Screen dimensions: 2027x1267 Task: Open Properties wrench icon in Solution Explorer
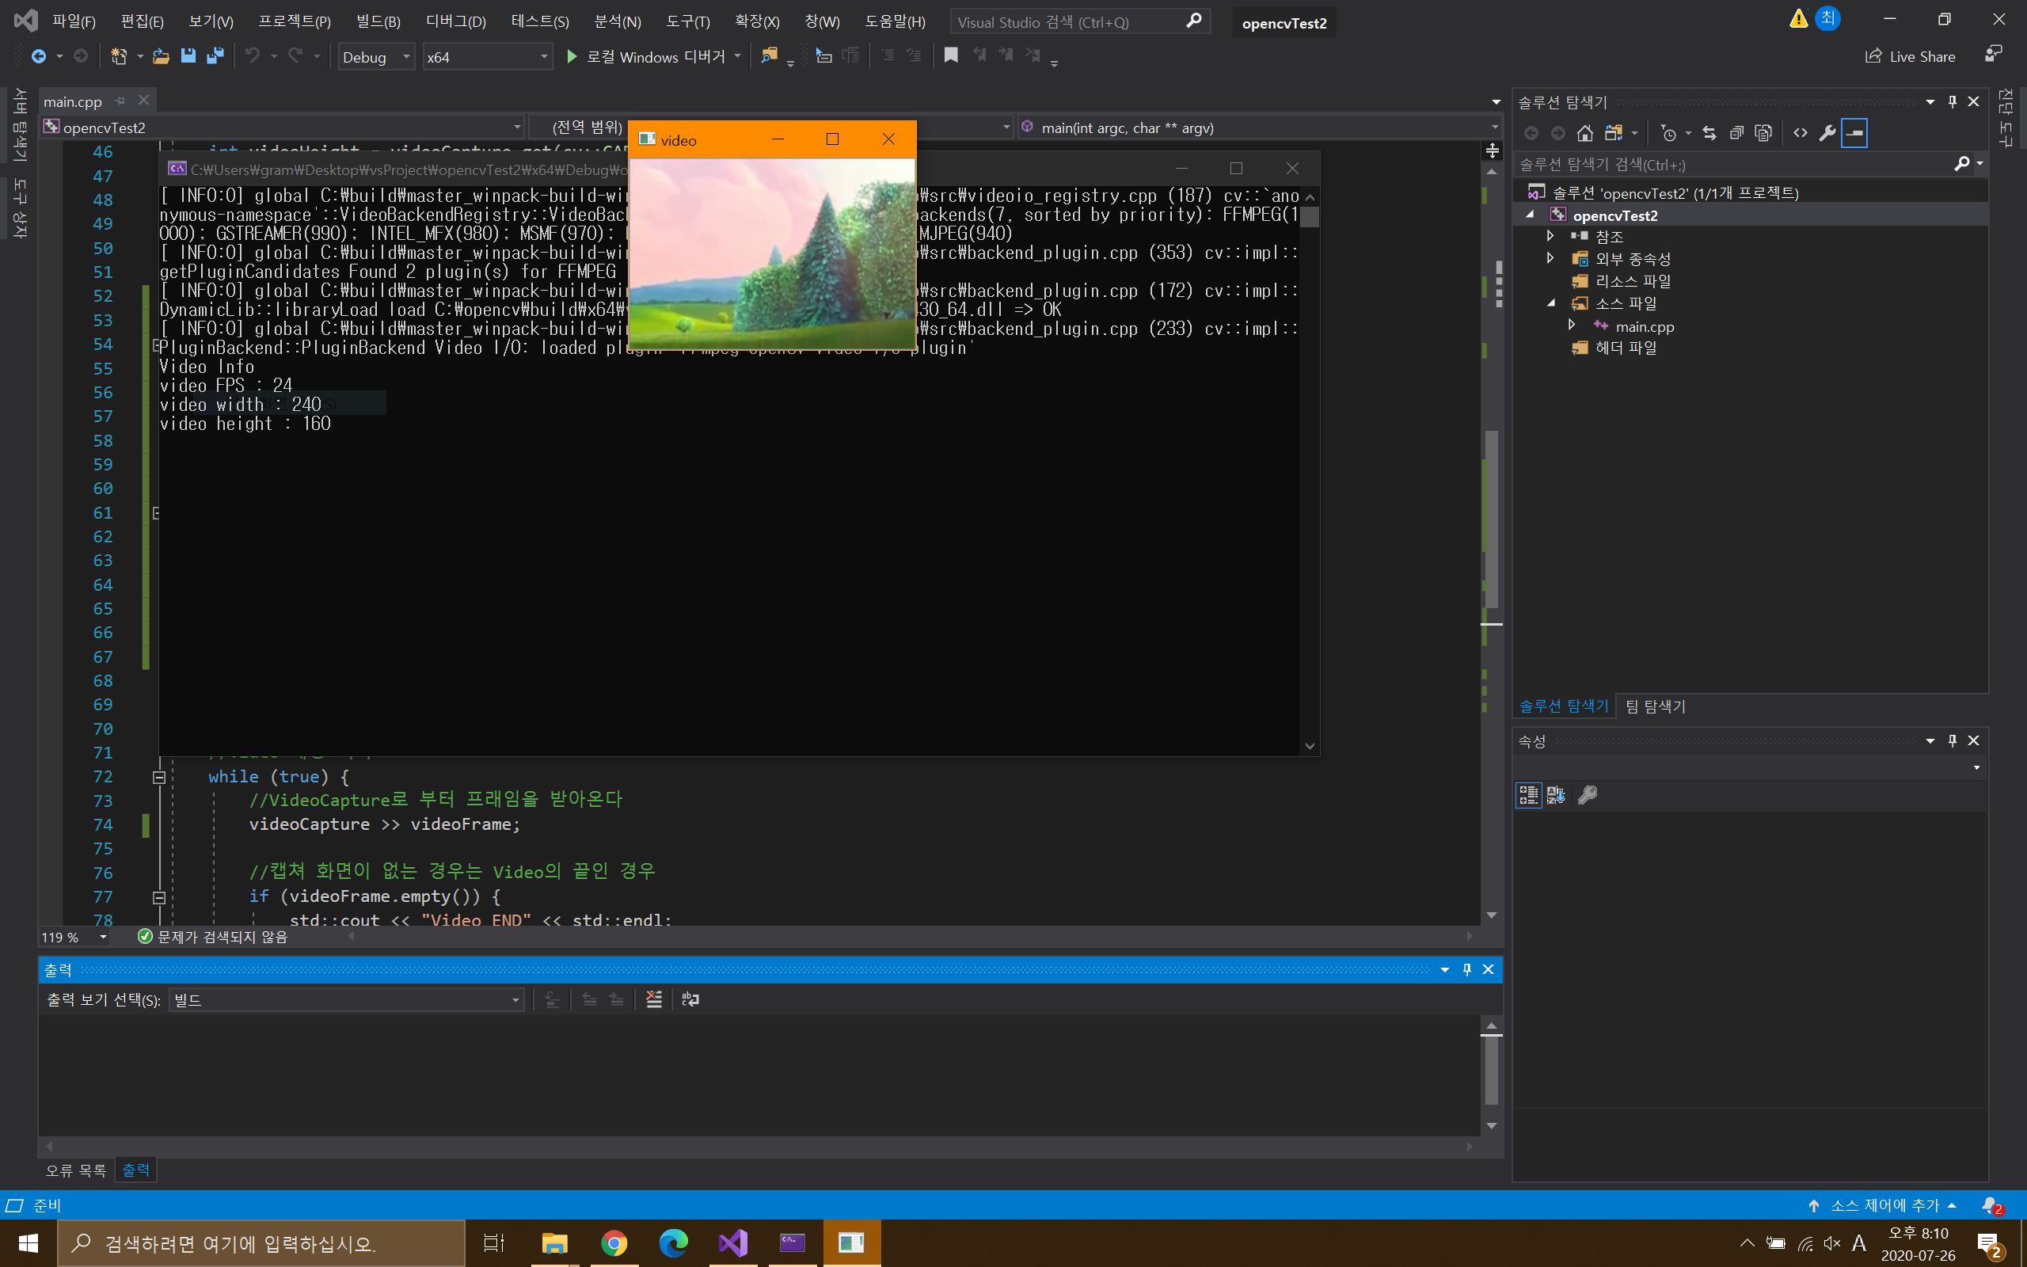pyautogui.click(x=1827, y=133)
